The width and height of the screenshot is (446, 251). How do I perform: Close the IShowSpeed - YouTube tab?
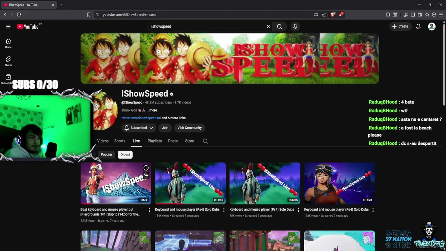53,5
